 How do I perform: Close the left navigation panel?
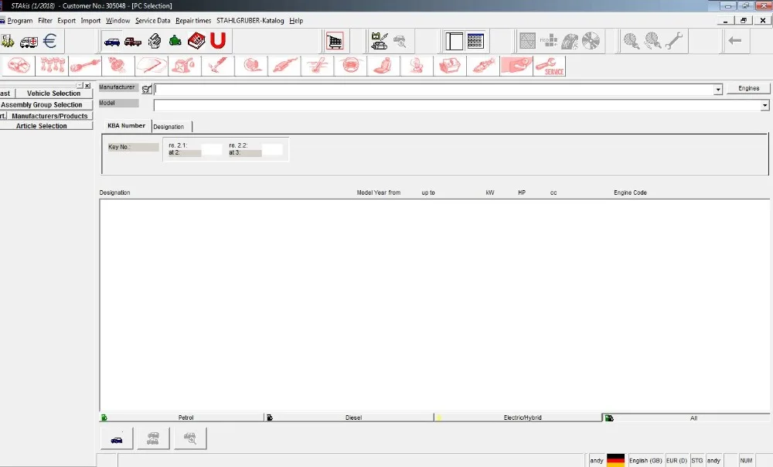[87, 85]
